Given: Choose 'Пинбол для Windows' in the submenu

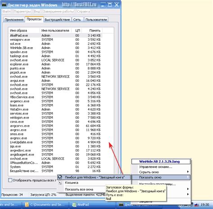Looking at the screenshot, I should 94,177.
